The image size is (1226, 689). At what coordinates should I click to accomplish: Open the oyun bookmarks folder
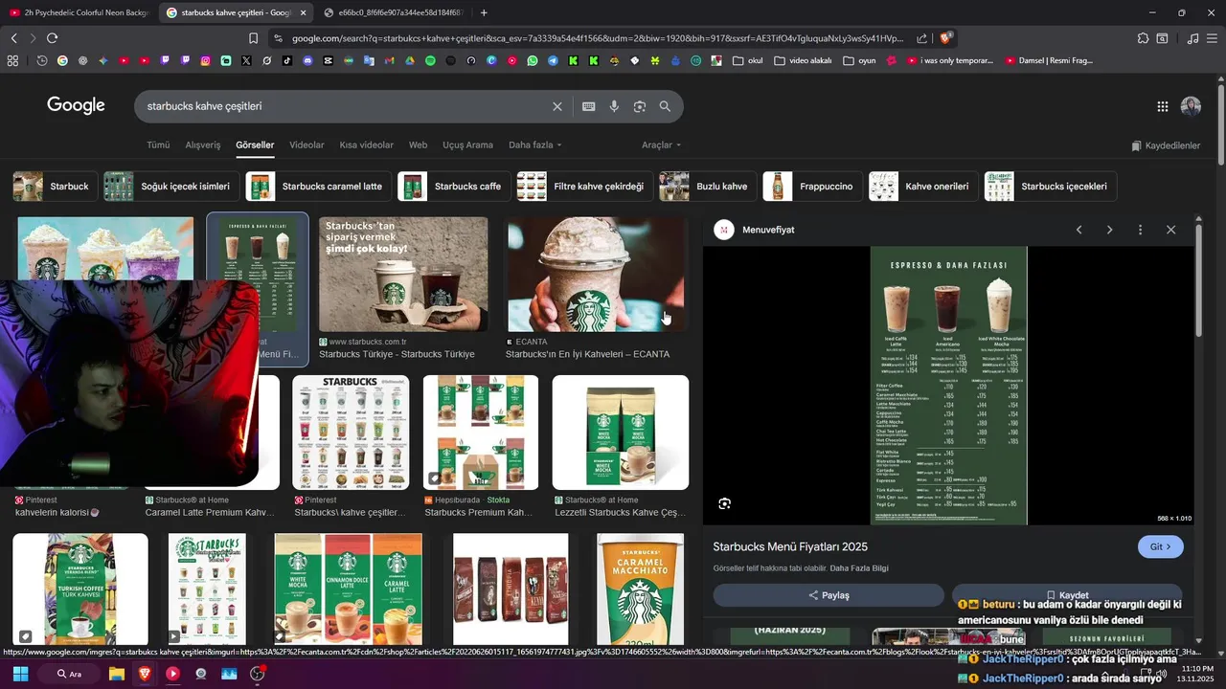860,60
